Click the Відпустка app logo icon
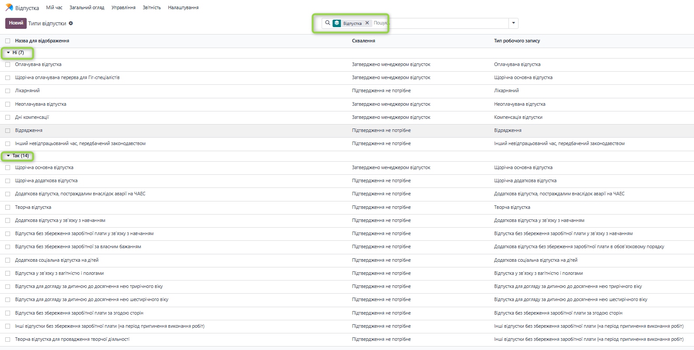 (x=9, y=7)
